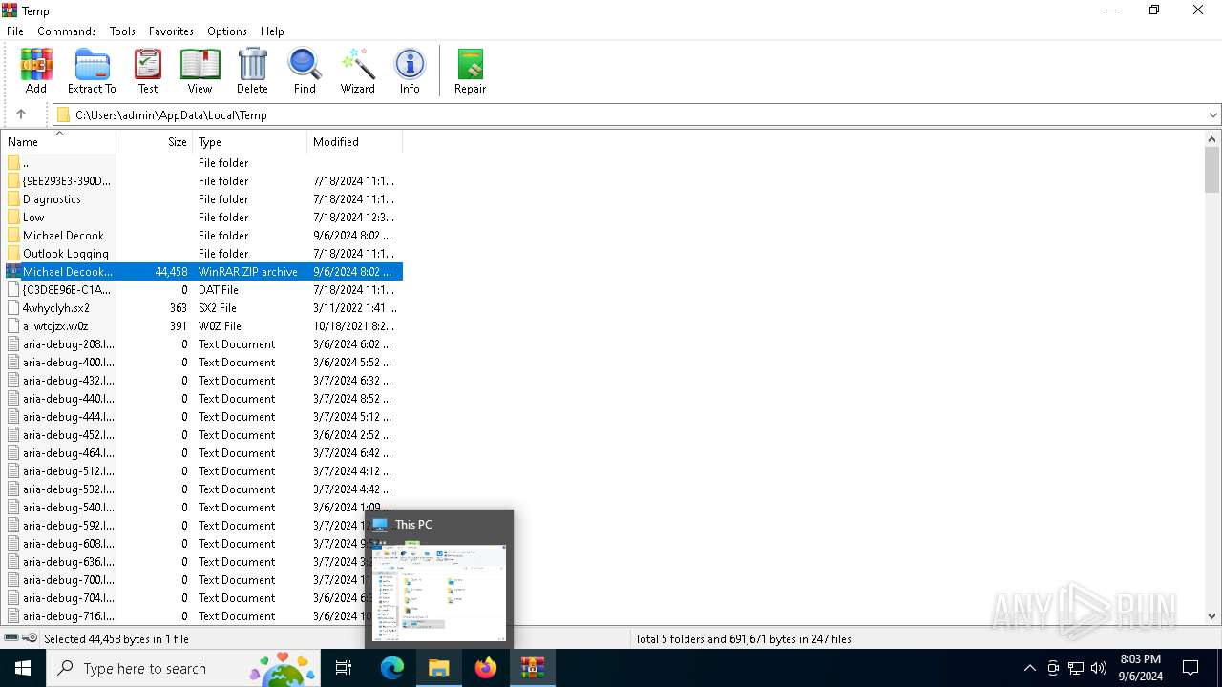Expand the address path dropdown arrow
The image size is (1222, 687).
pyautogui.click(x=1212, y=115)
